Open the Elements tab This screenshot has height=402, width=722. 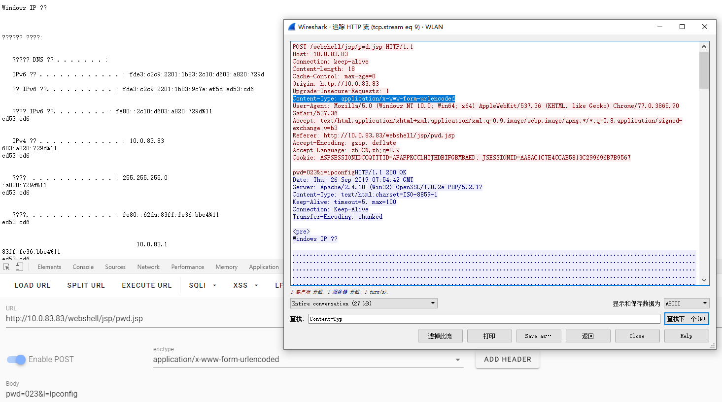tap(49, 267)
